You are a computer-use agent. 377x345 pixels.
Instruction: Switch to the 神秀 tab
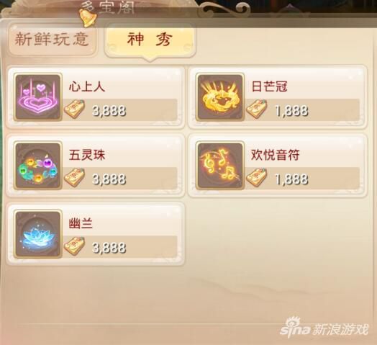pyautogui.click(x=150, y=40)
